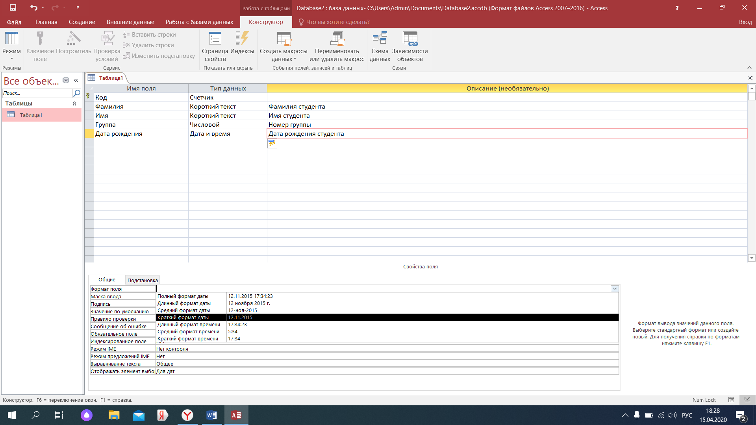756x425 pixels.
Task: Switch to Datasheet view in status bar
Action: [x=731, y=400]
